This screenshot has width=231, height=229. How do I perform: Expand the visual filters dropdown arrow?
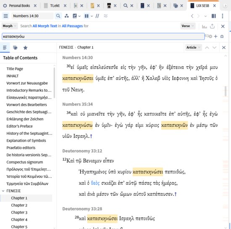[79, 16]
